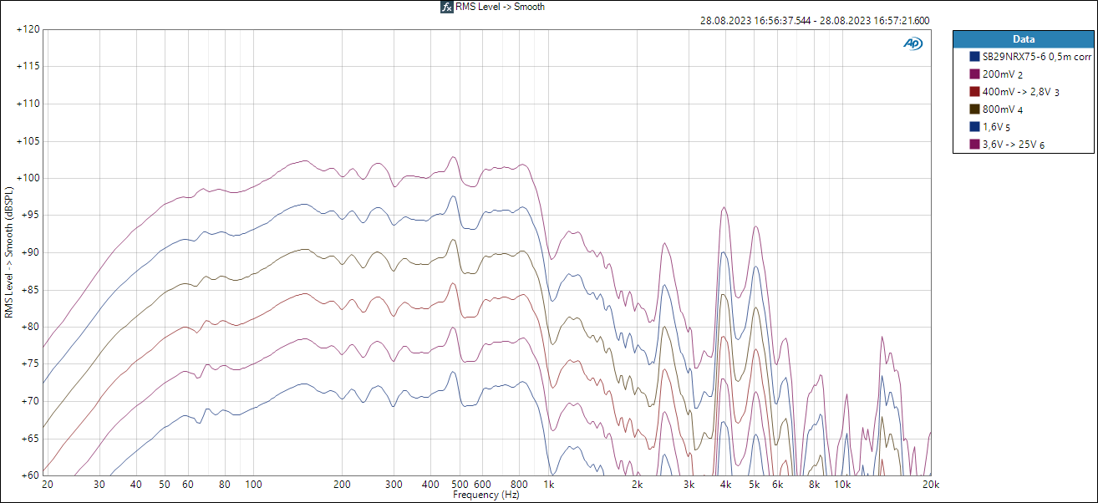Viewport: 1098px width, 503px height.
Task: Click the color swatch for 3,6V -> 25V
Action: click(974, 145)
